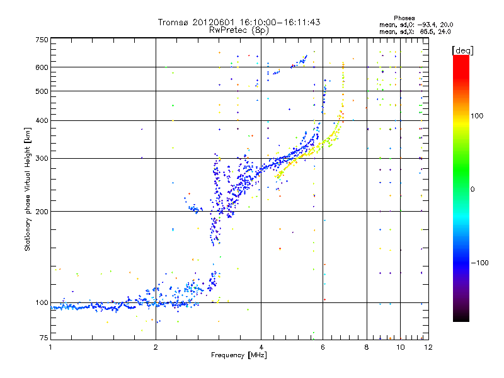The width and height of the screenshot is (504, 378).
Task: Click the subtitle "RwPretec (8p)"
Action: pos(239,30)
